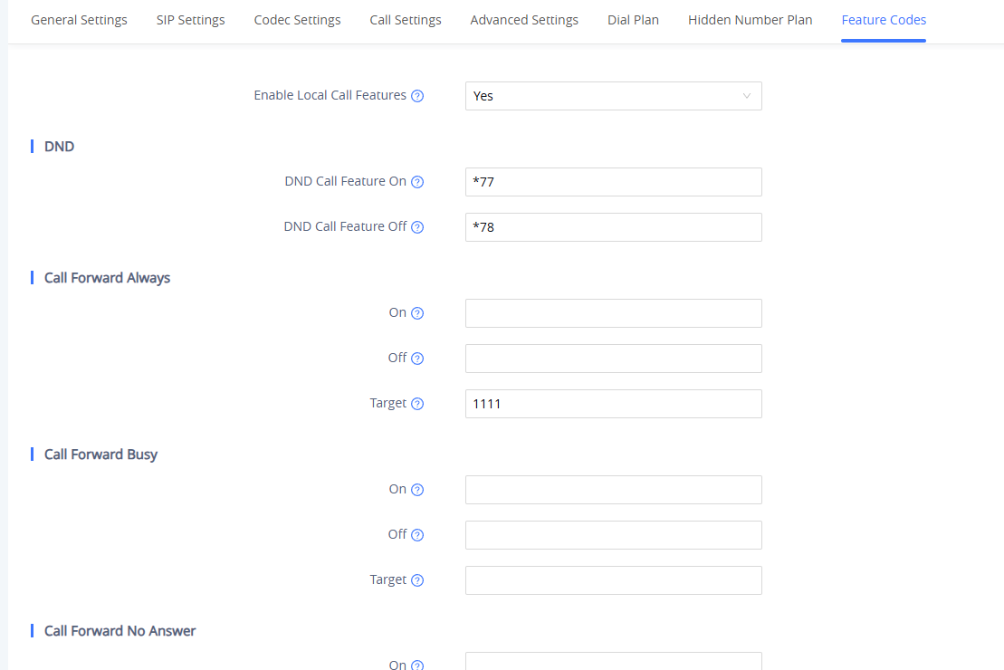Viewport: 1004px width, 670px height.
Task: Click help icon for Call Forward Always Target
Action: pos(417,404)
